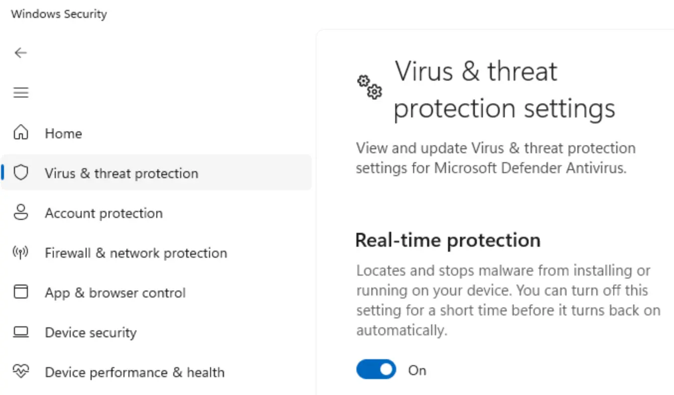Image resolution: width=674 pixels, height=395 pixels.
Task: Click the App & browser control window icon
Action: [x=21, y=292]
